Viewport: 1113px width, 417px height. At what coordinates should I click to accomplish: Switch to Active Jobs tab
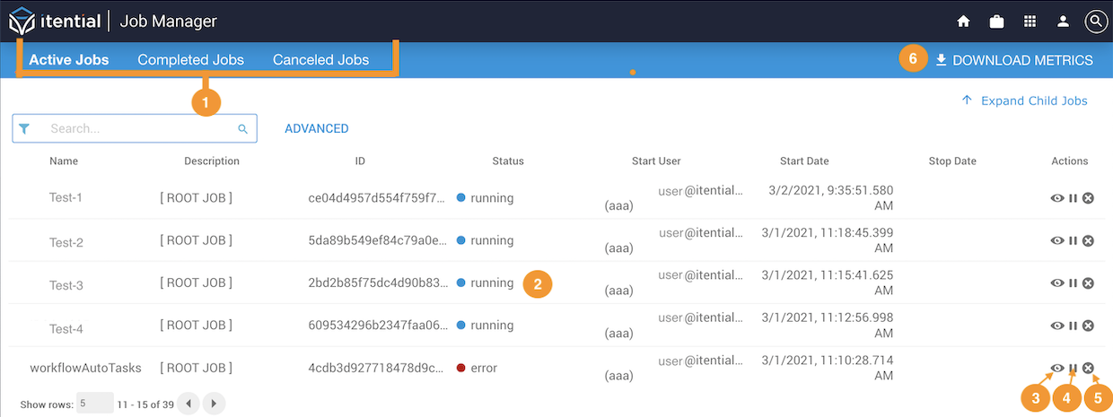(x=69, y=60)
